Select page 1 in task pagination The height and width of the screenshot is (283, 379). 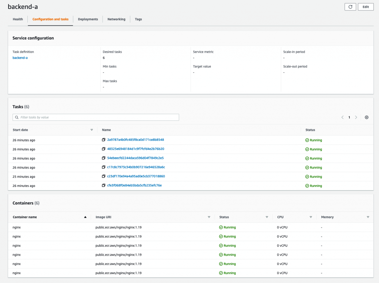(x=349, y=117)
